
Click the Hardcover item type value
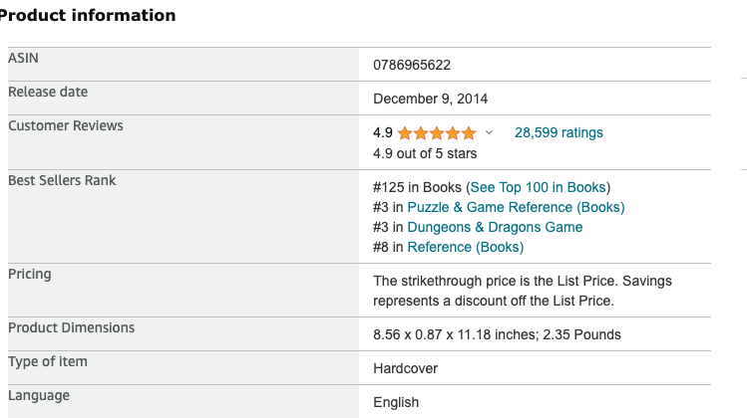point(405,368)
